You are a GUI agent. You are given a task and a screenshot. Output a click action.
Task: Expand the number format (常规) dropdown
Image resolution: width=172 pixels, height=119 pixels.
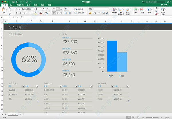[x=108, y=9]
